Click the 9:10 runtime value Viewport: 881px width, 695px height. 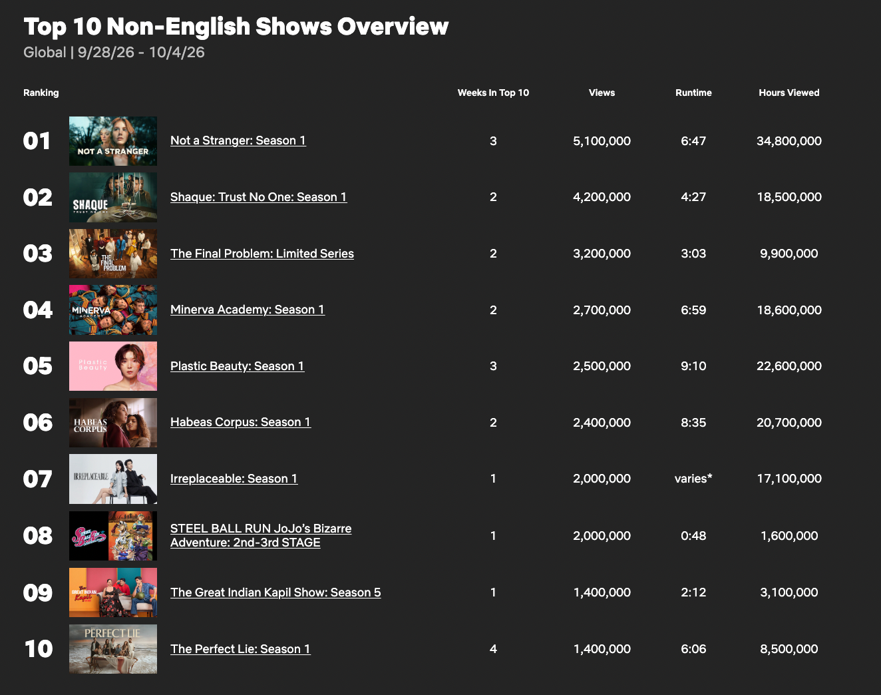click(693, 366)
